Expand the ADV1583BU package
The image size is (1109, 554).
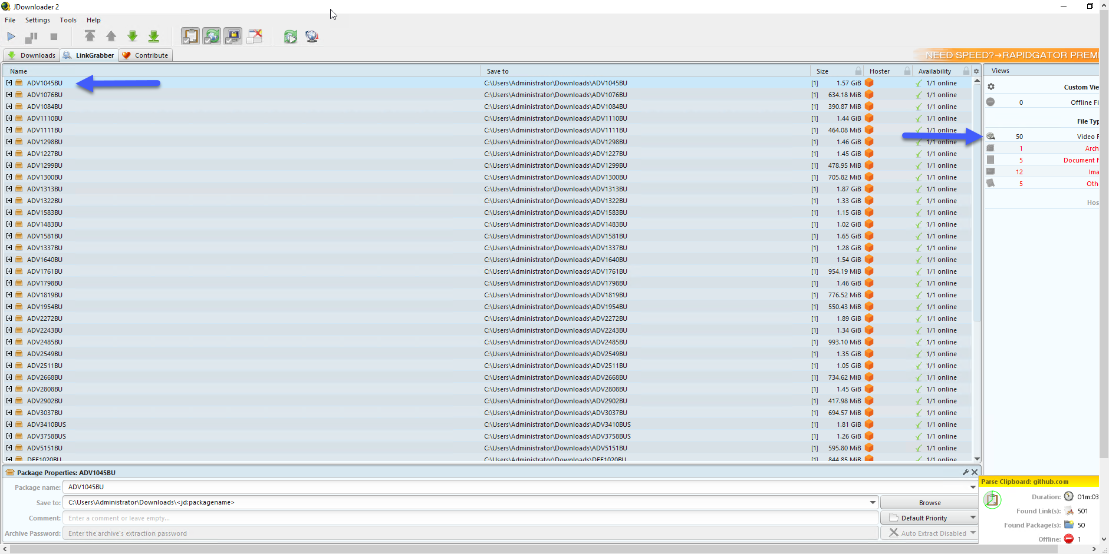9,213
